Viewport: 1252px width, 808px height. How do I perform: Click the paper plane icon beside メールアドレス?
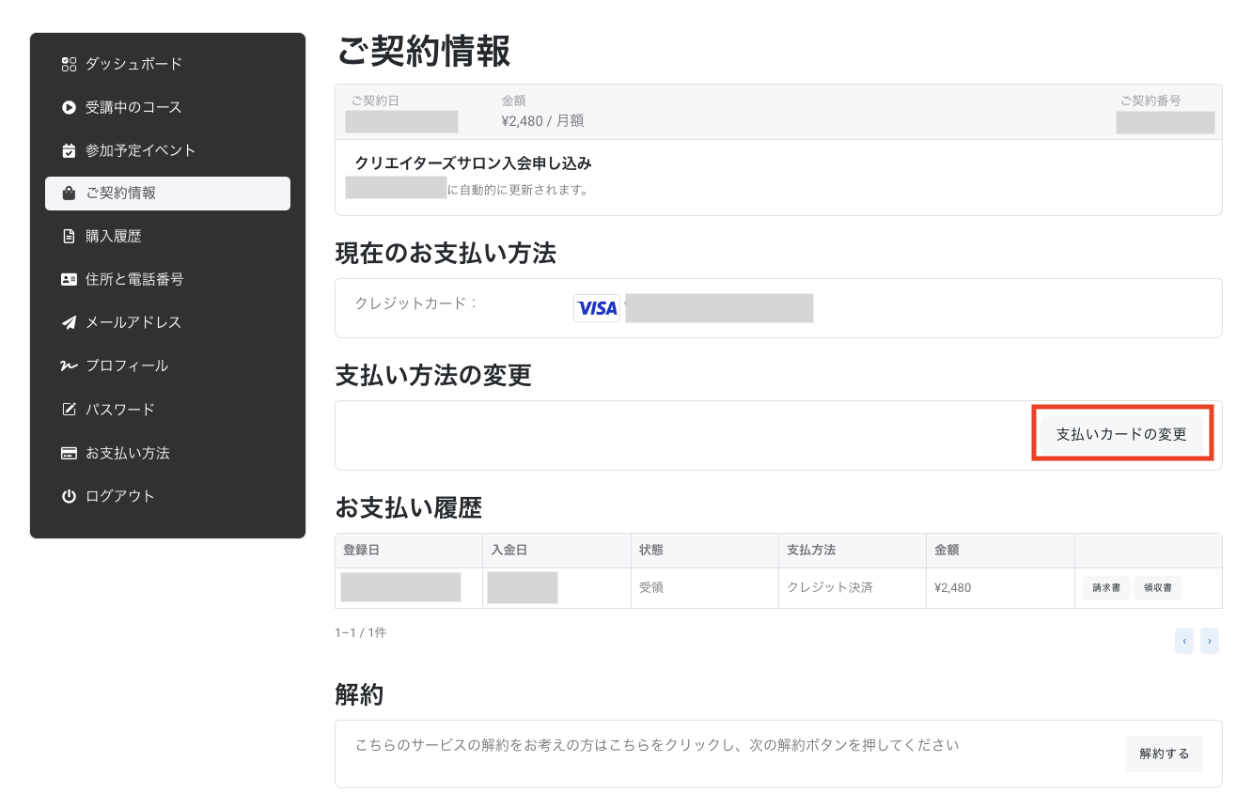tap(68, 322)
